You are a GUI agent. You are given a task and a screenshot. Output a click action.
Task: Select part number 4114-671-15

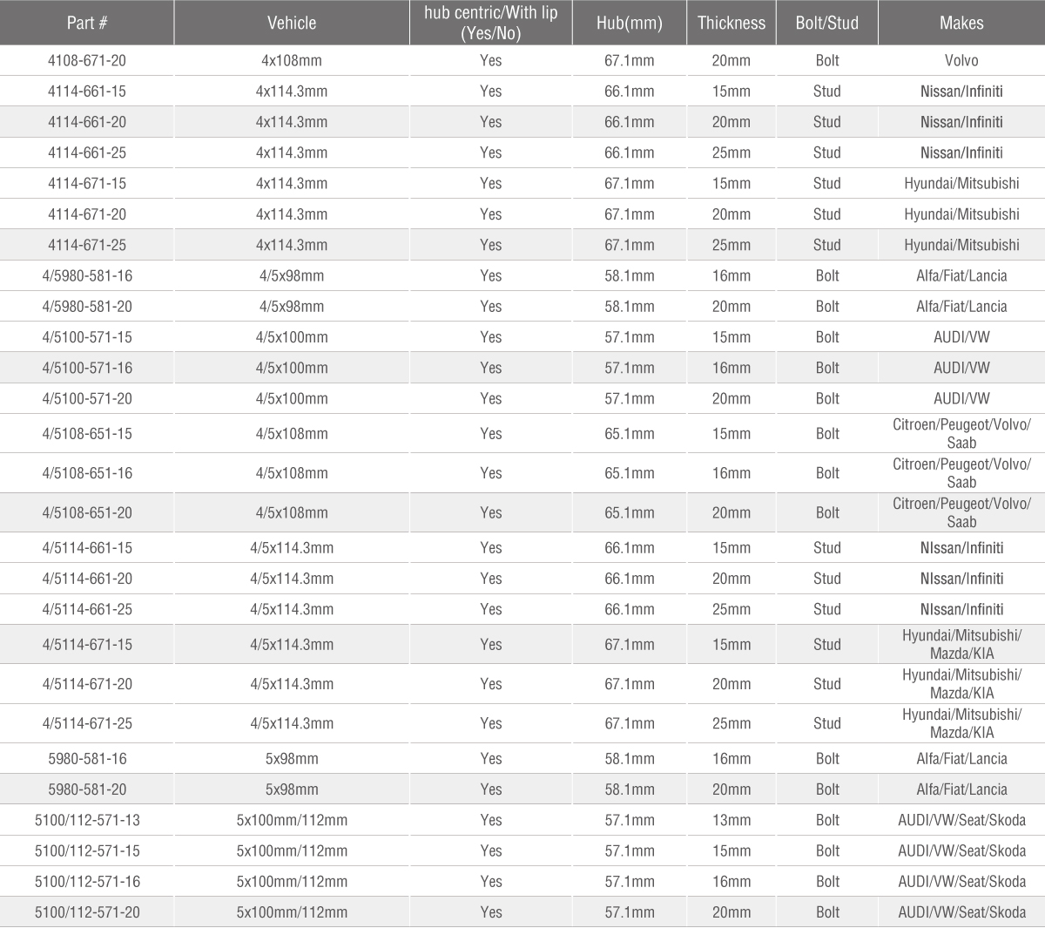[x=87, y=183]
